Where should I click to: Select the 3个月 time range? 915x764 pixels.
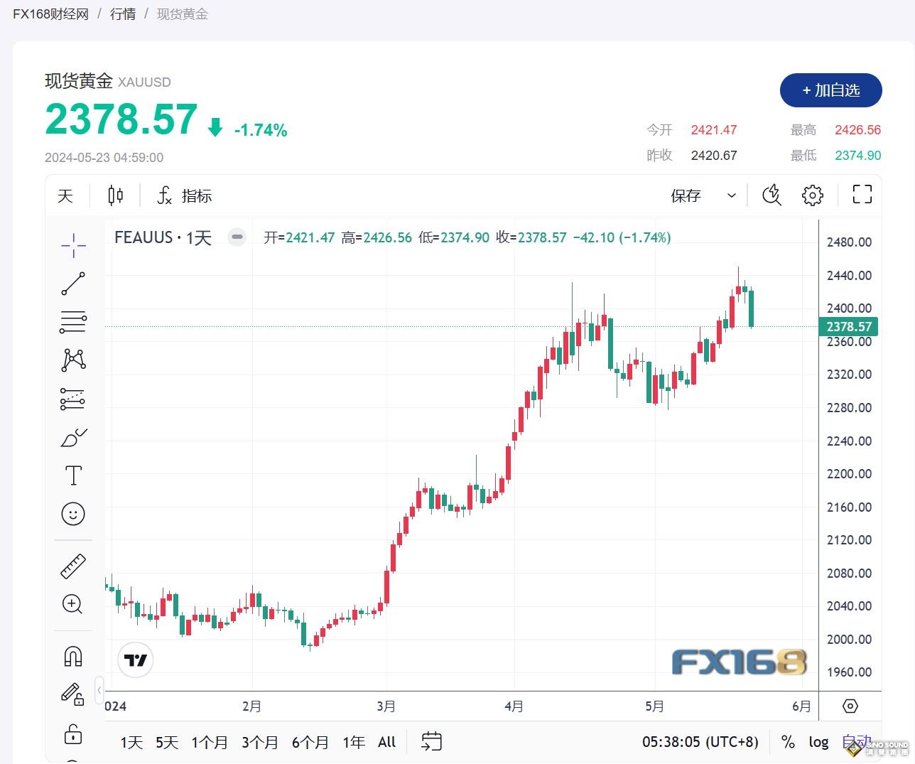pos(260,743)
